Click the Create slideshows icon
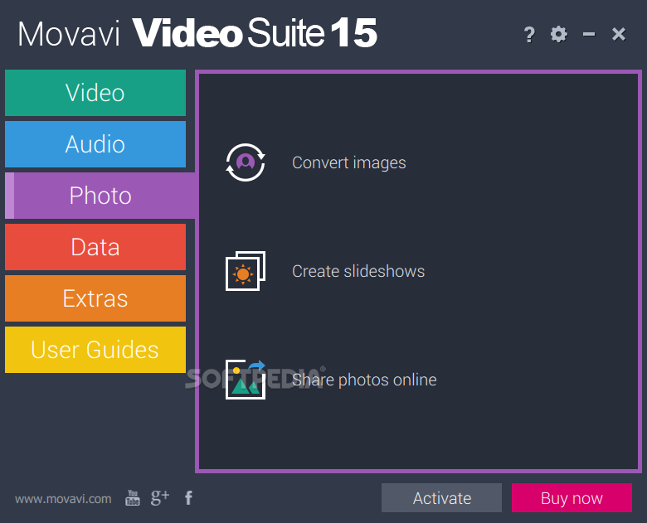The image size is (647, 523). click(x=246, y=271)
